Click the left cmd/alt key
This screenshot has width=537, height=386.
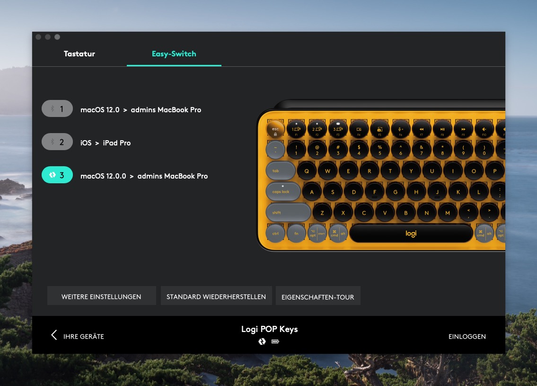point(338,233)
